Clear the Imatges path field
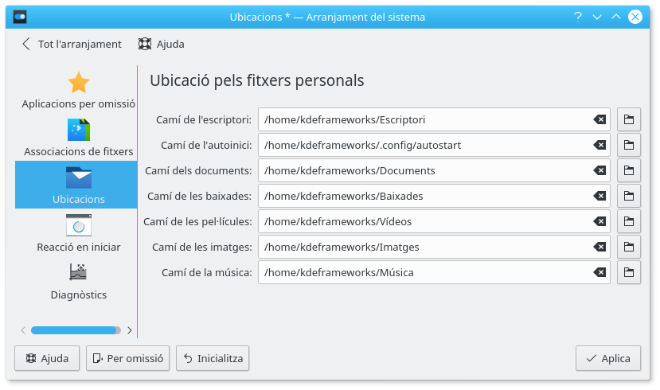This screenshot has height=390, width=660. (599, 247)
